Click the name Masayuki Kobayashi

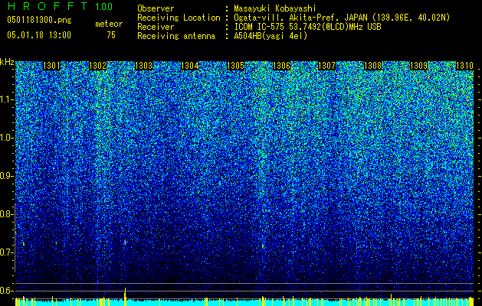[275, 8]
